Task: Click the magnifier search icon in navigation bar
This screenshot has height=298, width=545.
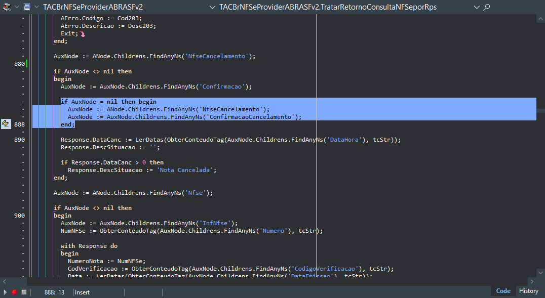Action: 487,7
